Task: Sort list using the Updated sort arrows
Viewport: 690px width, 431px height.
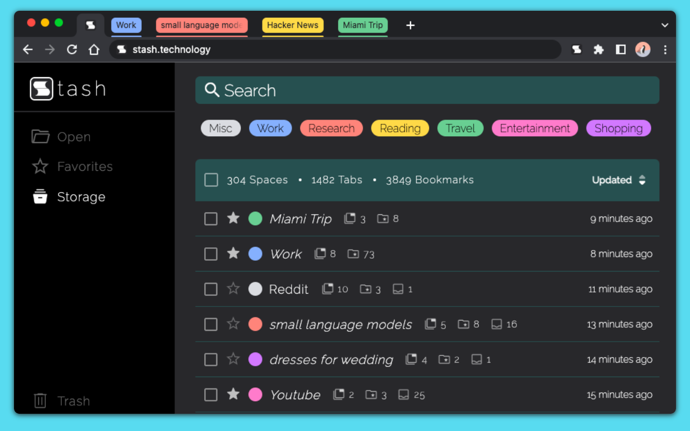Action: [642, 180]
